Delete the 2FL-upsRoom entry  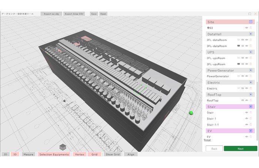pos(251,58)
